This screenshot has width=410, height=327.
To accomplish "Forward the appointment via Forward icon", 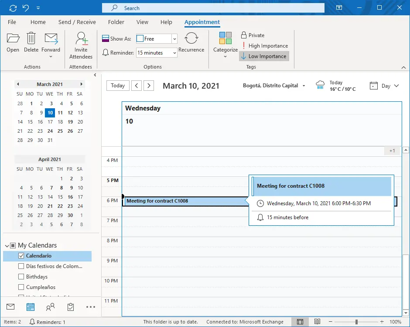I will point(51,38).
